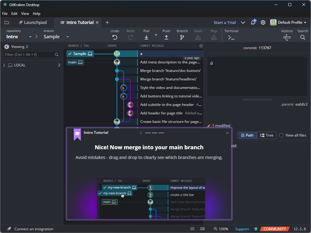Click the first tutorial progress step indicator
This screenshot has height=233, width=311.
[148, 133]
